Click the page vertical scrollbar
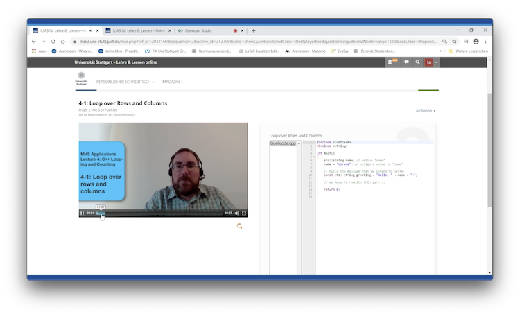 [x=489, y=149]
